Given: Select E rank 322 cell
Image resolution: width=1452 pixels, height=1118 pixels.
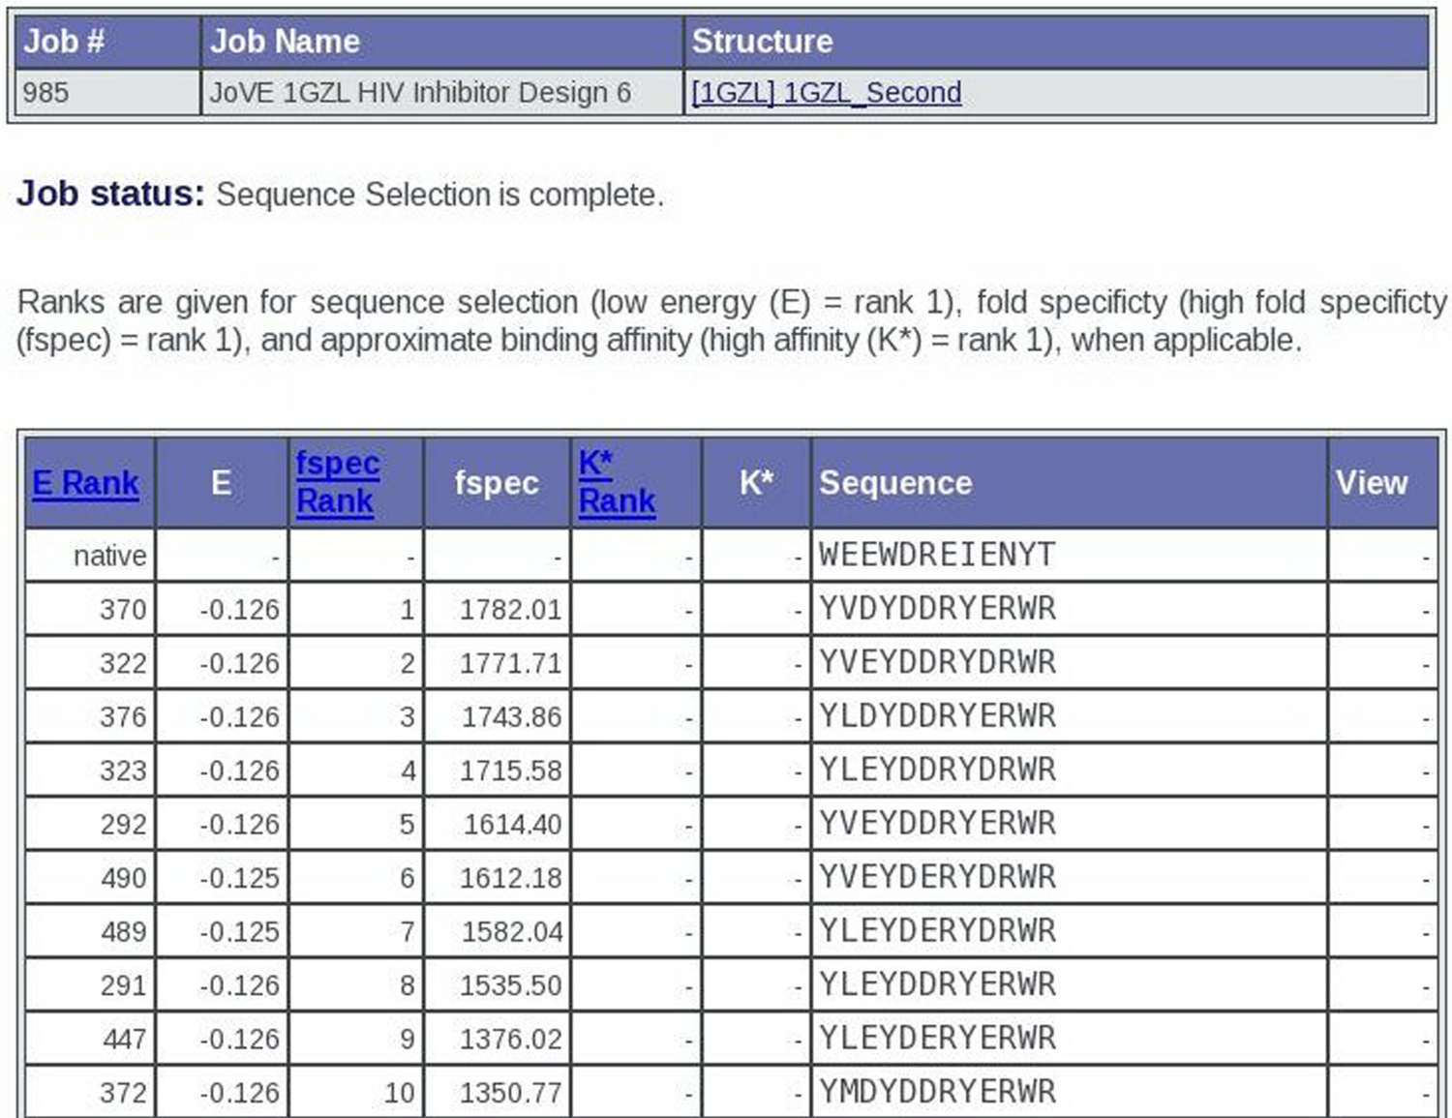Looking at the screenshot, I should (x=90, y=663).
